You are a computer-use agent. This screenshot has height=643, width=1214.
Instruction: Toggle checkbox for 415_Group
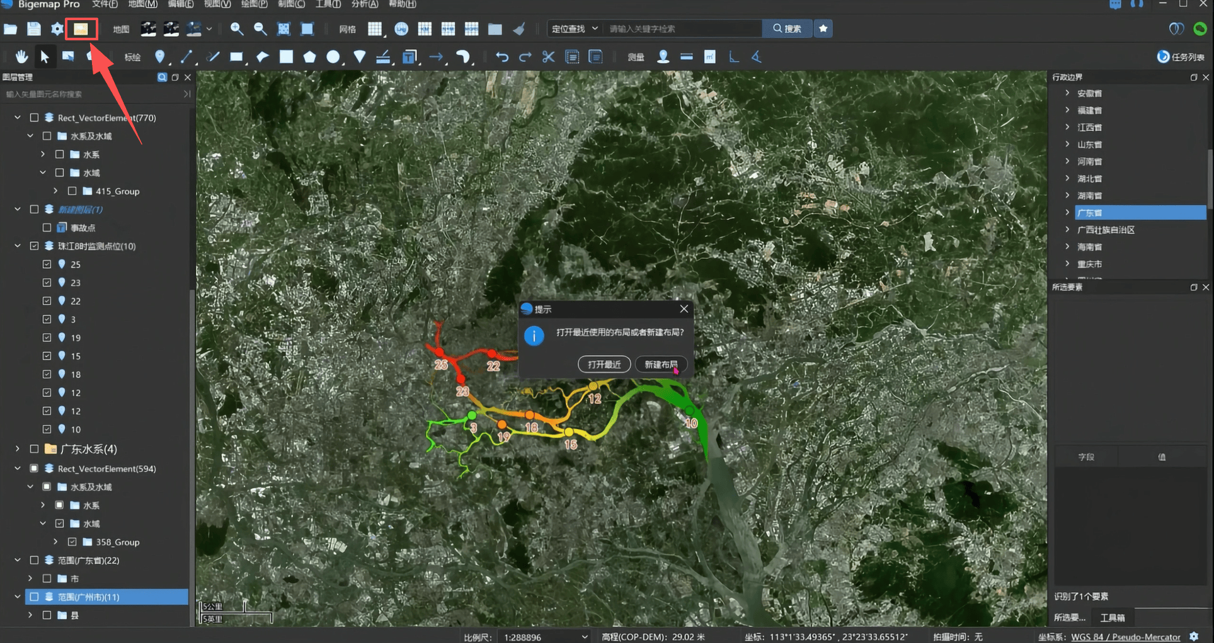tap(72, 191)
